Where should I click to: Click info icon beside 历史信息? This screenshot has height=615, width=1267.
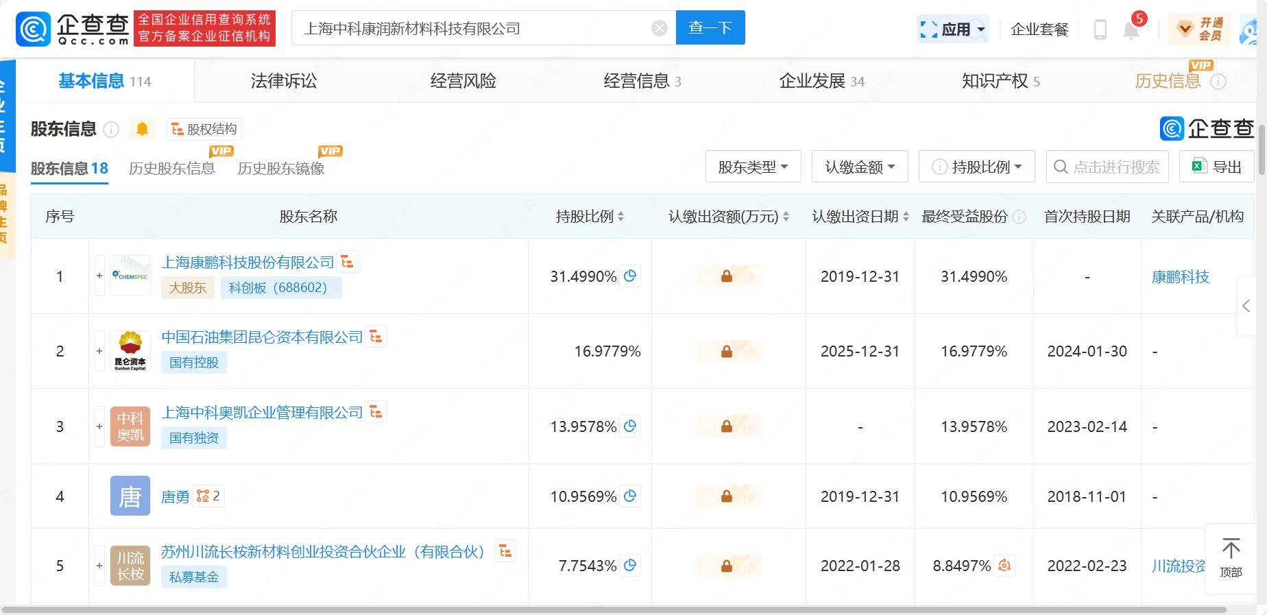(1218, 82)
